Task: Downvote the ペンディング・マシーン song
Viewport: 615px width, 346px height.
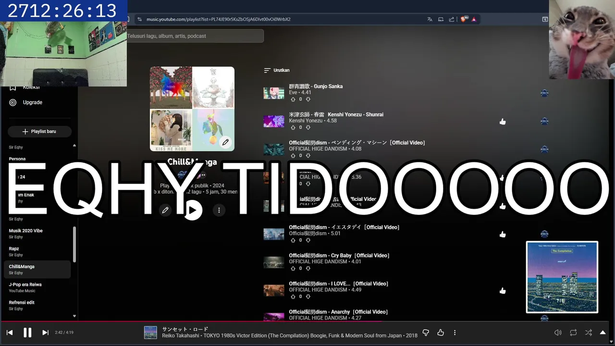Action: tap(308, 156)
